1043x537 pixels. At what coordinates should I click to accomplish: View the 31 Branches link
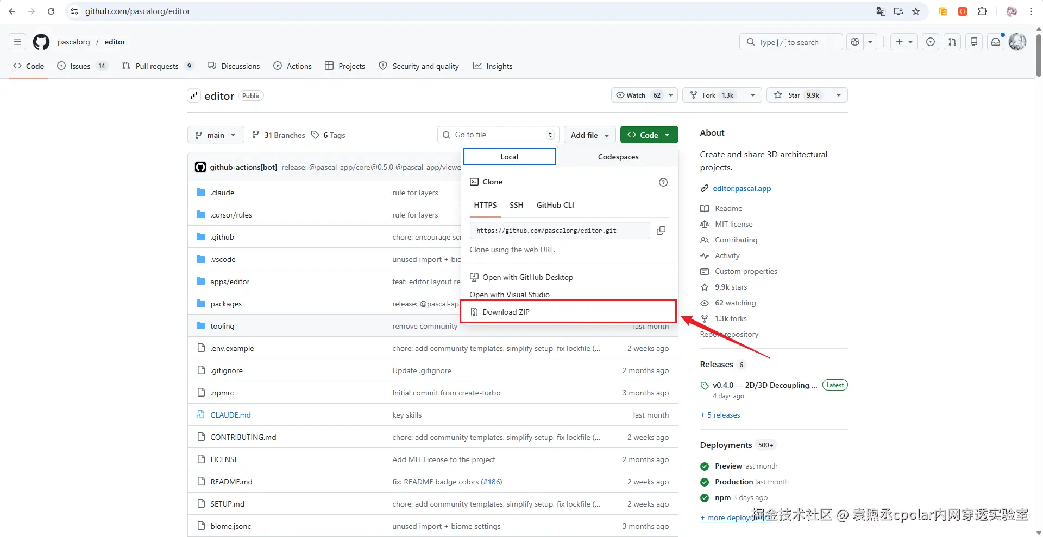click(x=279, y=135)
